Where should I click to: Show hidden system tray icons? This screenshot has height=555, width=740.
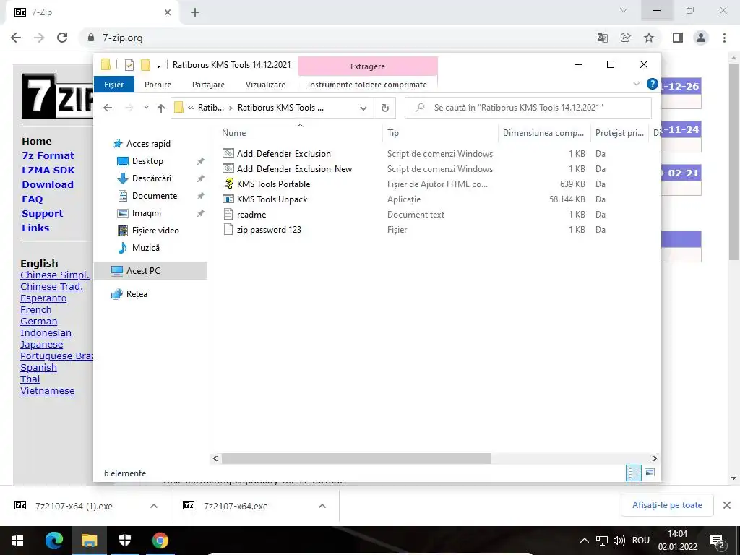coord(584,541)
